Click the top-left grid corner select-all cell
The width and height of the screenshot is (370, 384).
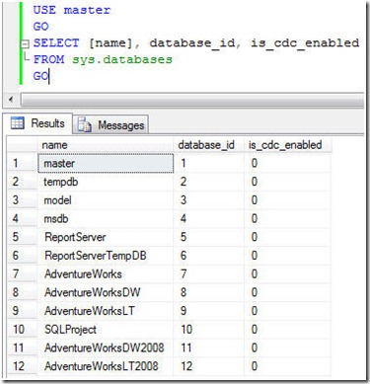point(23,145)
